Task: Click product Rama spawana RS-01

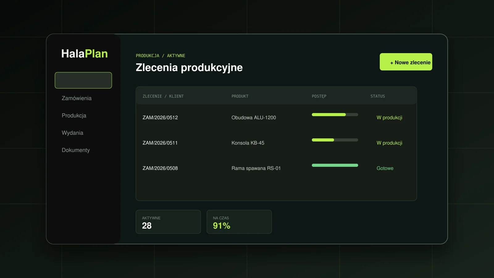Action: coord(256,168)
